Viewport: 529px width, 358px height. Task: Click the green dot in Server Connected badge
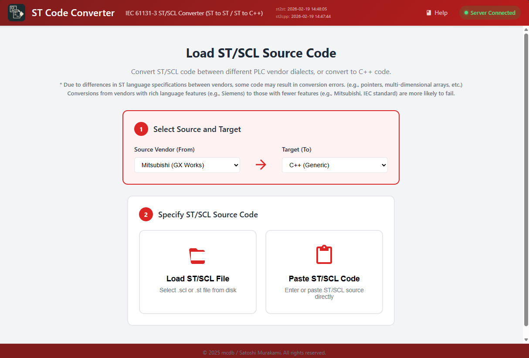pyautogui.click(x=465, y=13)
